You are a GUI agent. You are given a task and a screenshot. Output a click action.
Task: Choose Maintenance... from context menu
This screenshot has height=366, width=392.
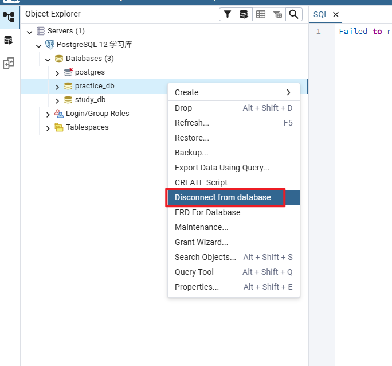tap(234, 227)
